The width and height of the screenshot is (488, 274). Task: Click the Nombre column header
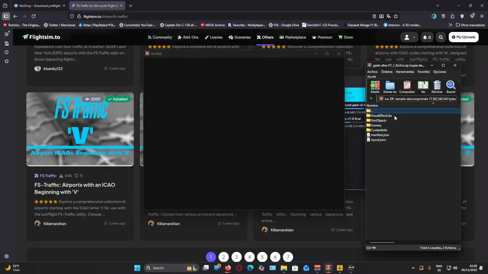coord(372,106)
